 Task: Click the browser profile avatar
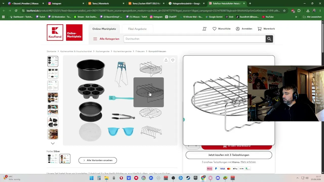click(x=314, y=11)
